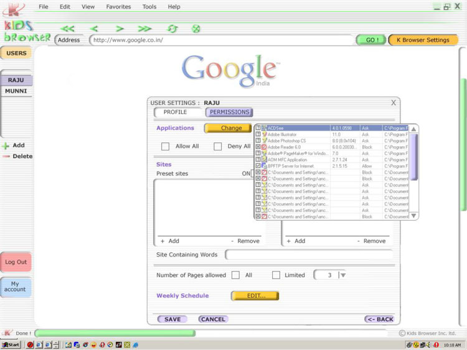
Task: Tick the Deny All checkbox
Action: click(x=218, y=147)
